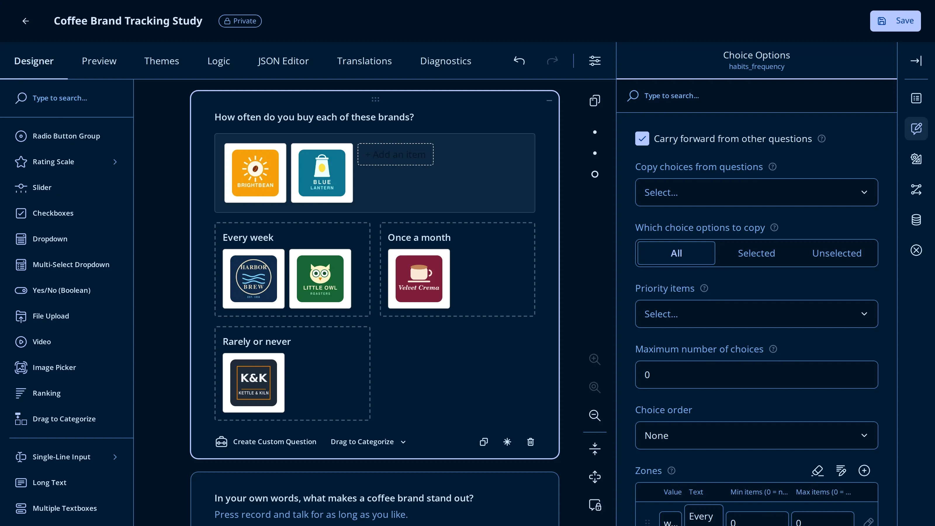
Task: Click the zoom out magnifier icon
Action: point(595,415)
